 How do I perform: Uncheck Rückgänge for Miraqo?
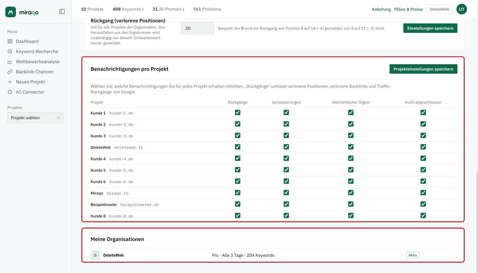[x=238, y=193]
